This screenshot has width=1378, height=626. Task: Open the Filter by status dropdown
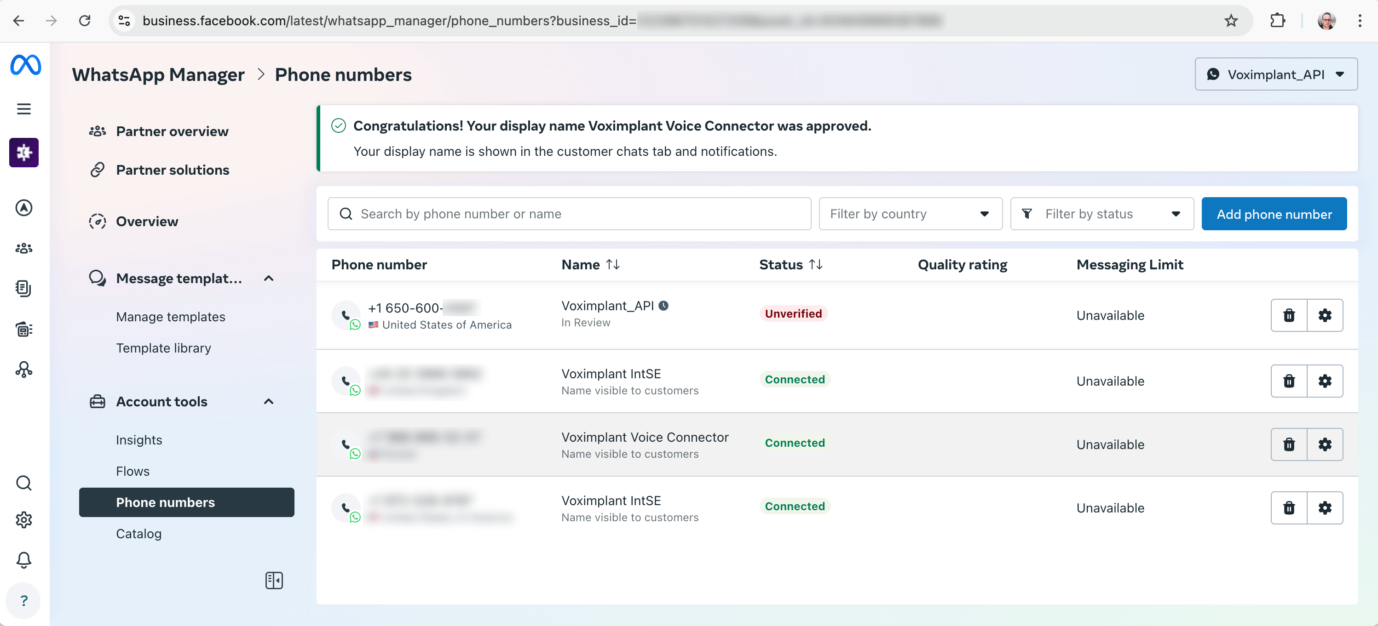pyautogui.click(x=1101, y=214)
